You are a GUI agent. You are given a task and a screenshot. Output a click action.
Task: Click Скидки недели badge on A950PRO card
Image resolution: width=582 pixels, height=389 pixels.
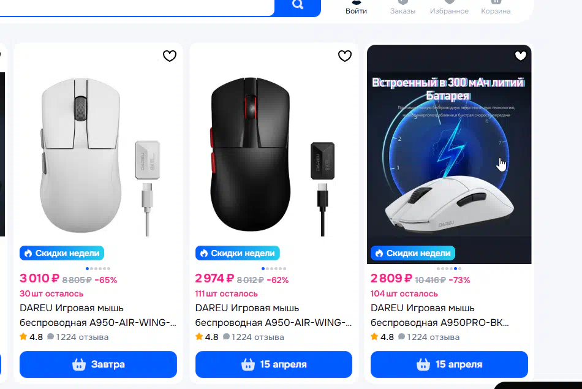(x=413, y=253)
